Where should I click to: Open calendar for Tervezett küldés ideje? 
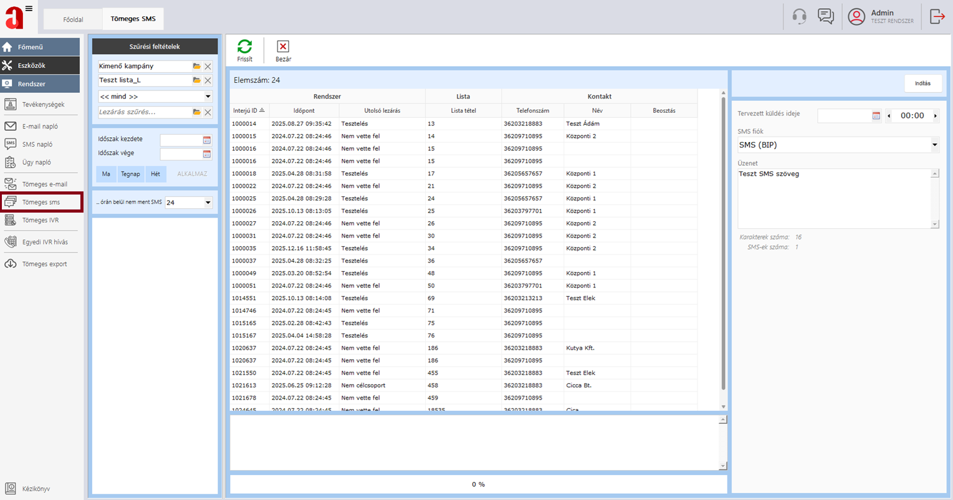click(x=876, y=116)
